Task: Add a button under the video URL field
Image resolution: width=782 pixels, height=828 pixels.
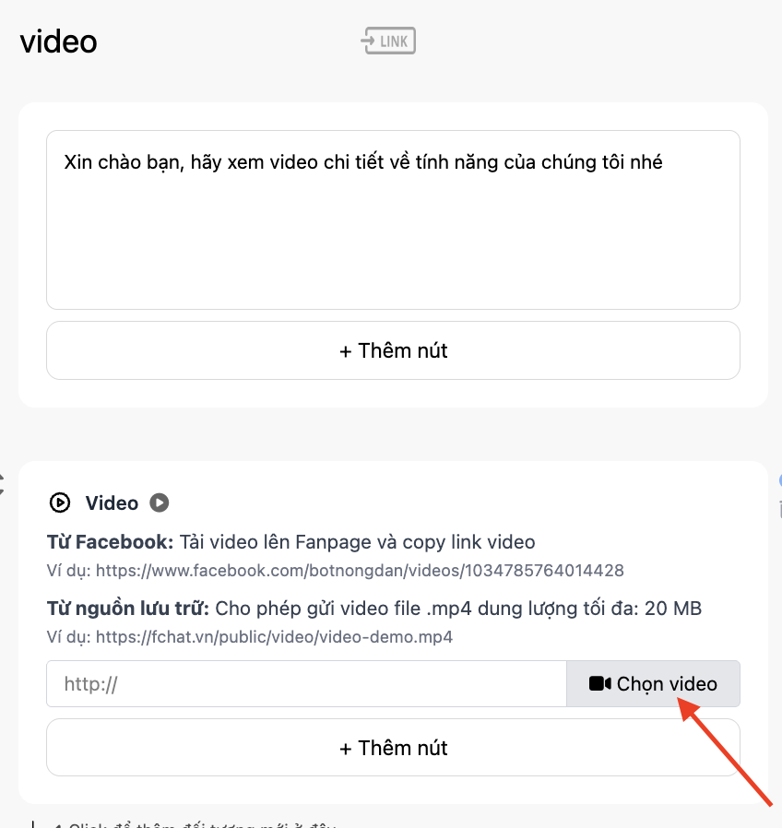Action: click(x=394, y=748)
